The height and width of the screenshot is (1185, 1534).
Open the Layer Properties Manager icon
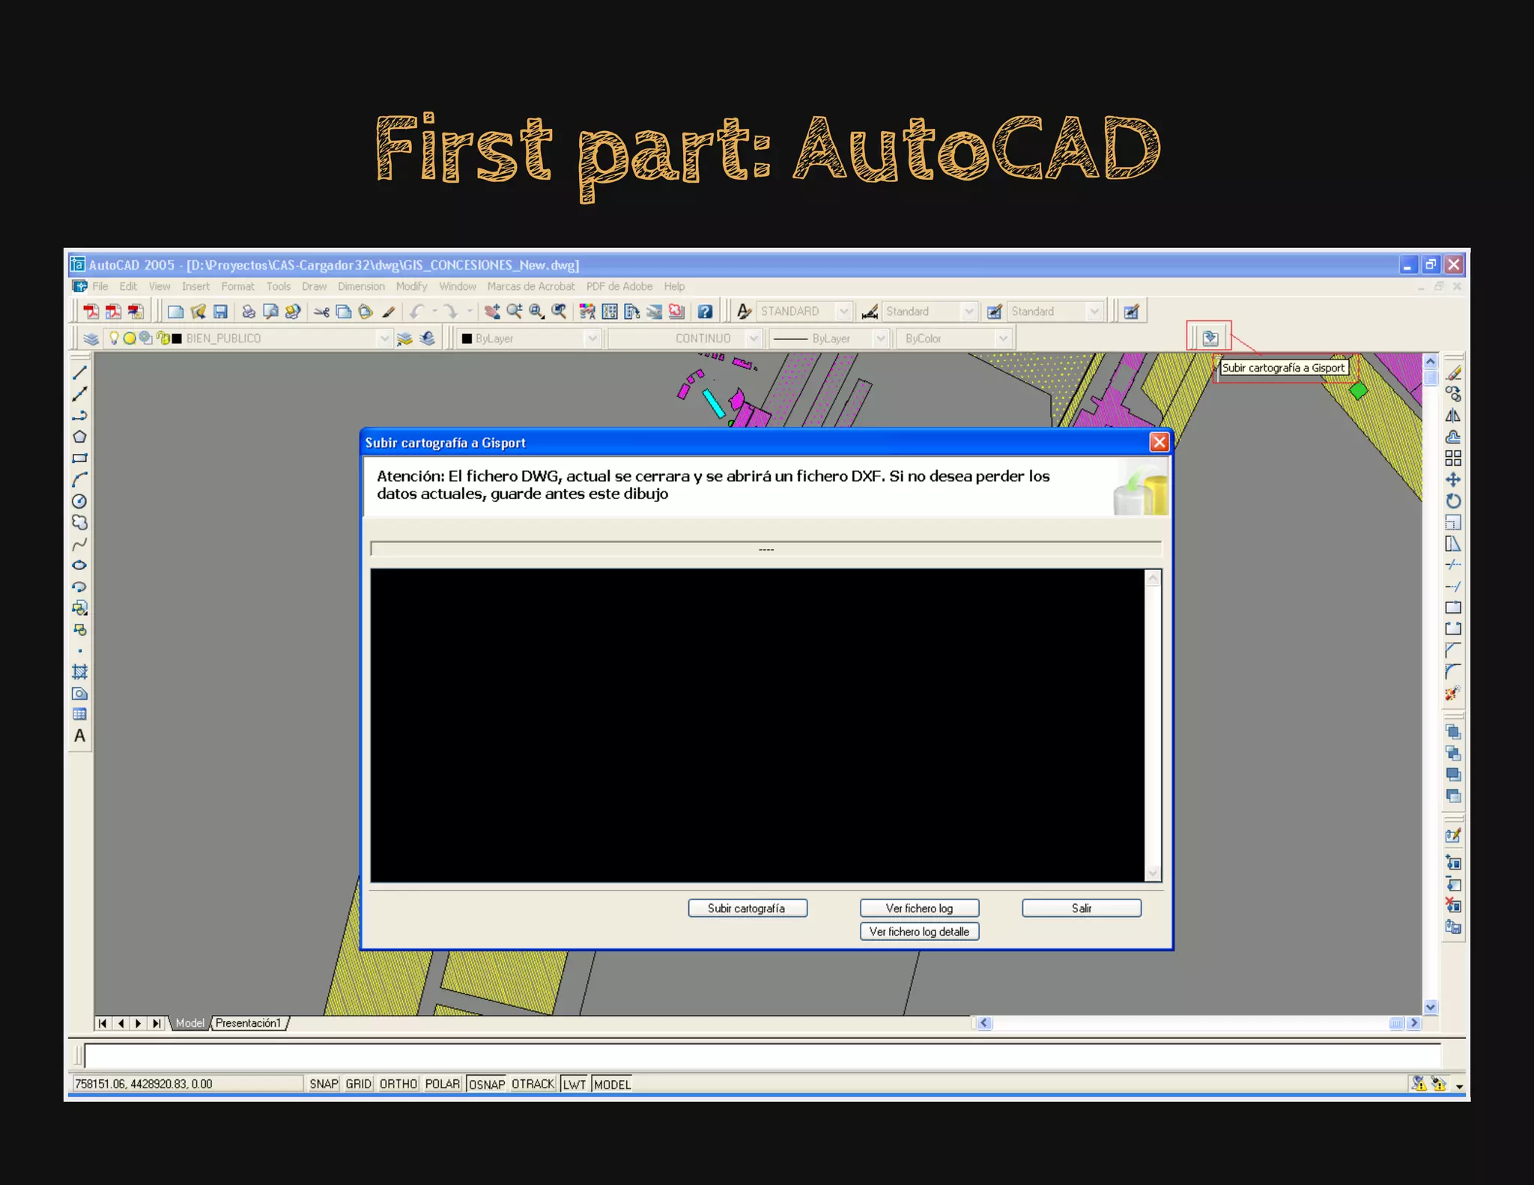(x=91, y=339)
